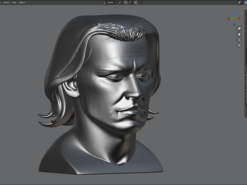Screen dimensions: 247x185
Task: Open the gizmo visibility options in header
Action: pyautogui.click(x=240, y=3)
